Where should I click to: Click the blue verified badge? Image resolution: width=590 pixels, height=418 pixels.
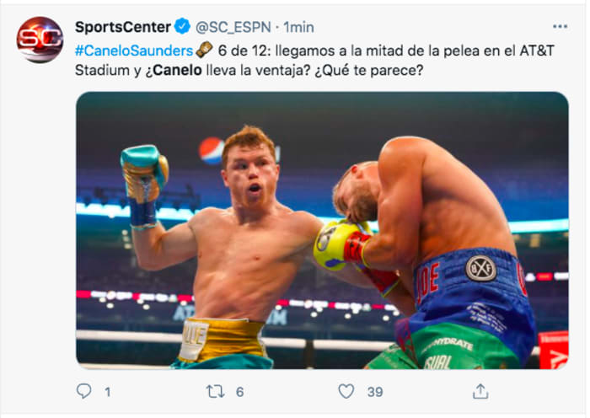tap(183, 27)
